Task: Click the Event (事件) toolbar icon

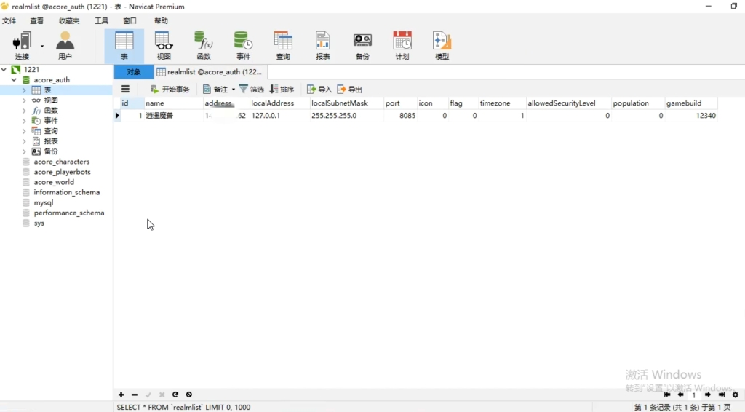Action: 243,45
